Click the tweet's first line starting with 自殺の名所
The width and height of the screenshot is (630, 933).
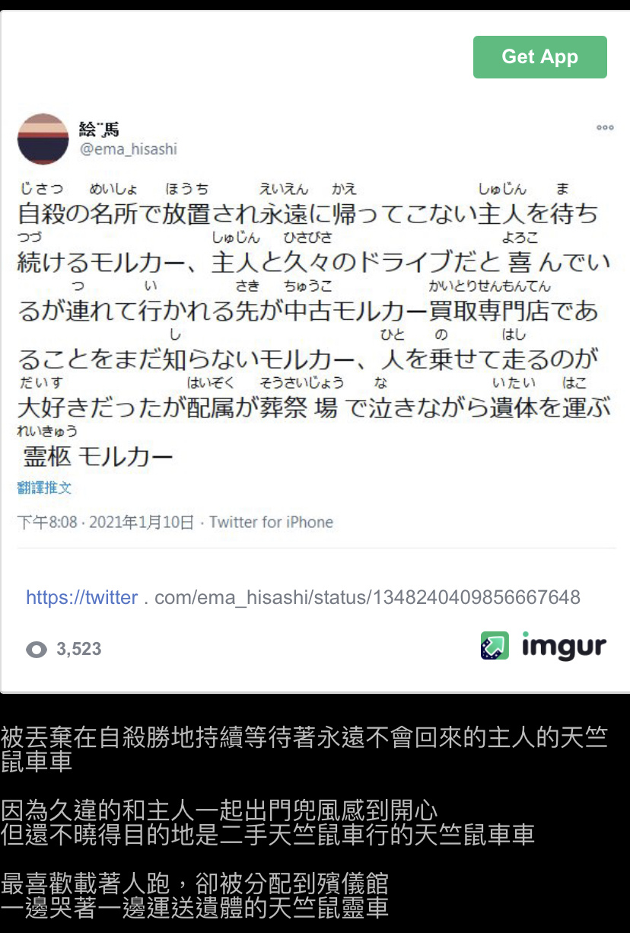[x=307, y=212]
